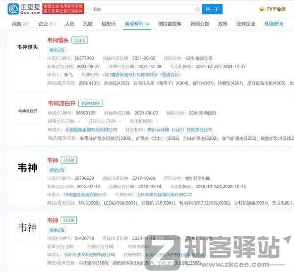The image size is (294, 273).
Task: Open agency link for 韦神馒头 trademark
Action: 142,75
